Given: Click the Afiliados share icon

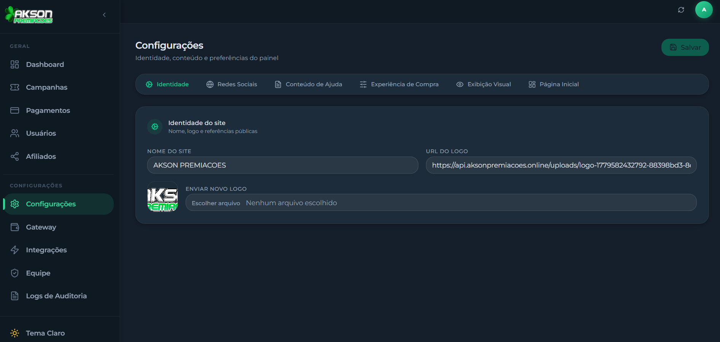Looking at the screenshot, I should pyautogui.click(x=14, y=157).
